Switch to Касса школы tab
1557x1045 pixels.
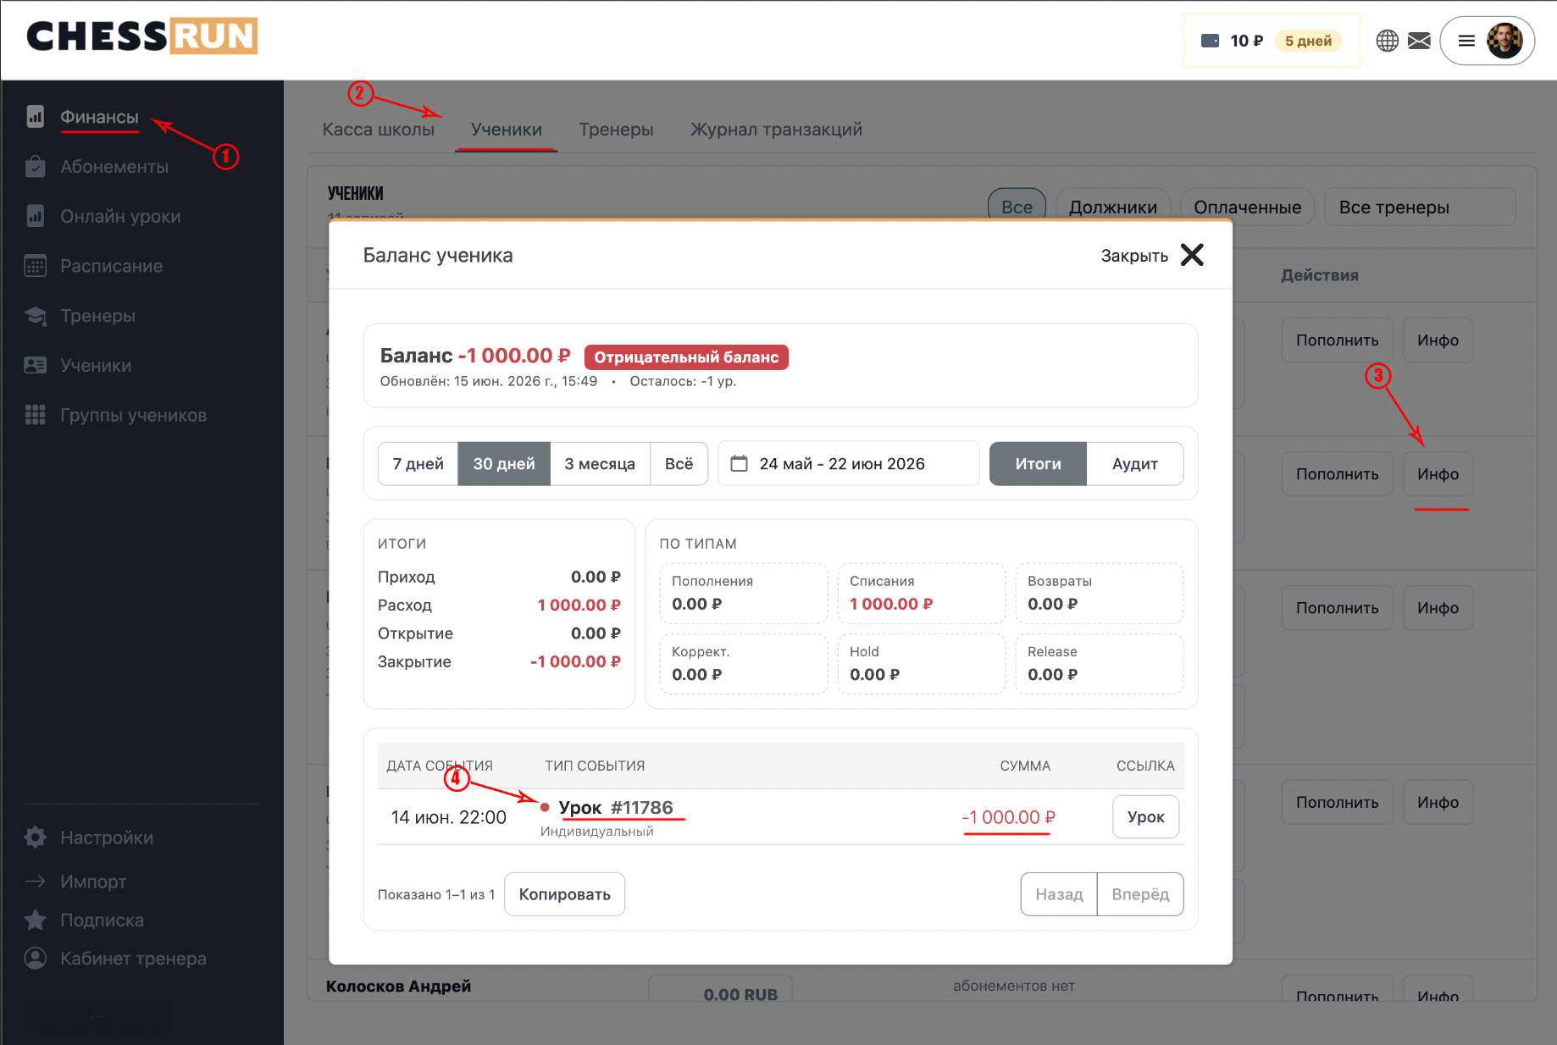click(378, 130)
